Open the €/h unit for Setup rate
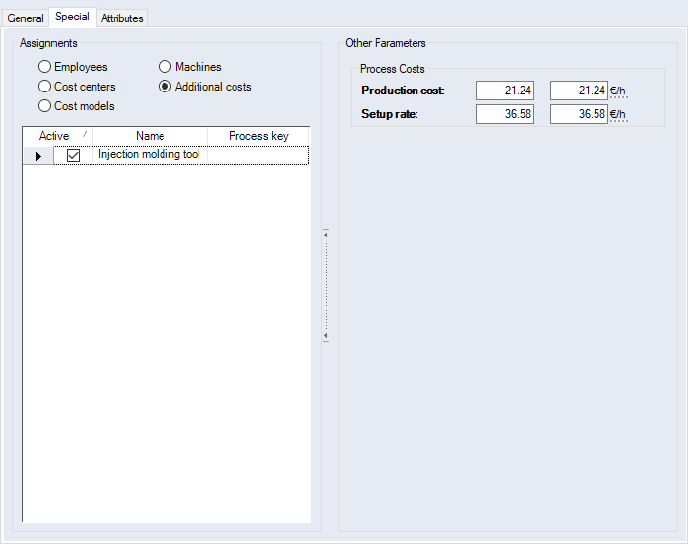Viewport: 688px width, 544px height. pos(618,115)
